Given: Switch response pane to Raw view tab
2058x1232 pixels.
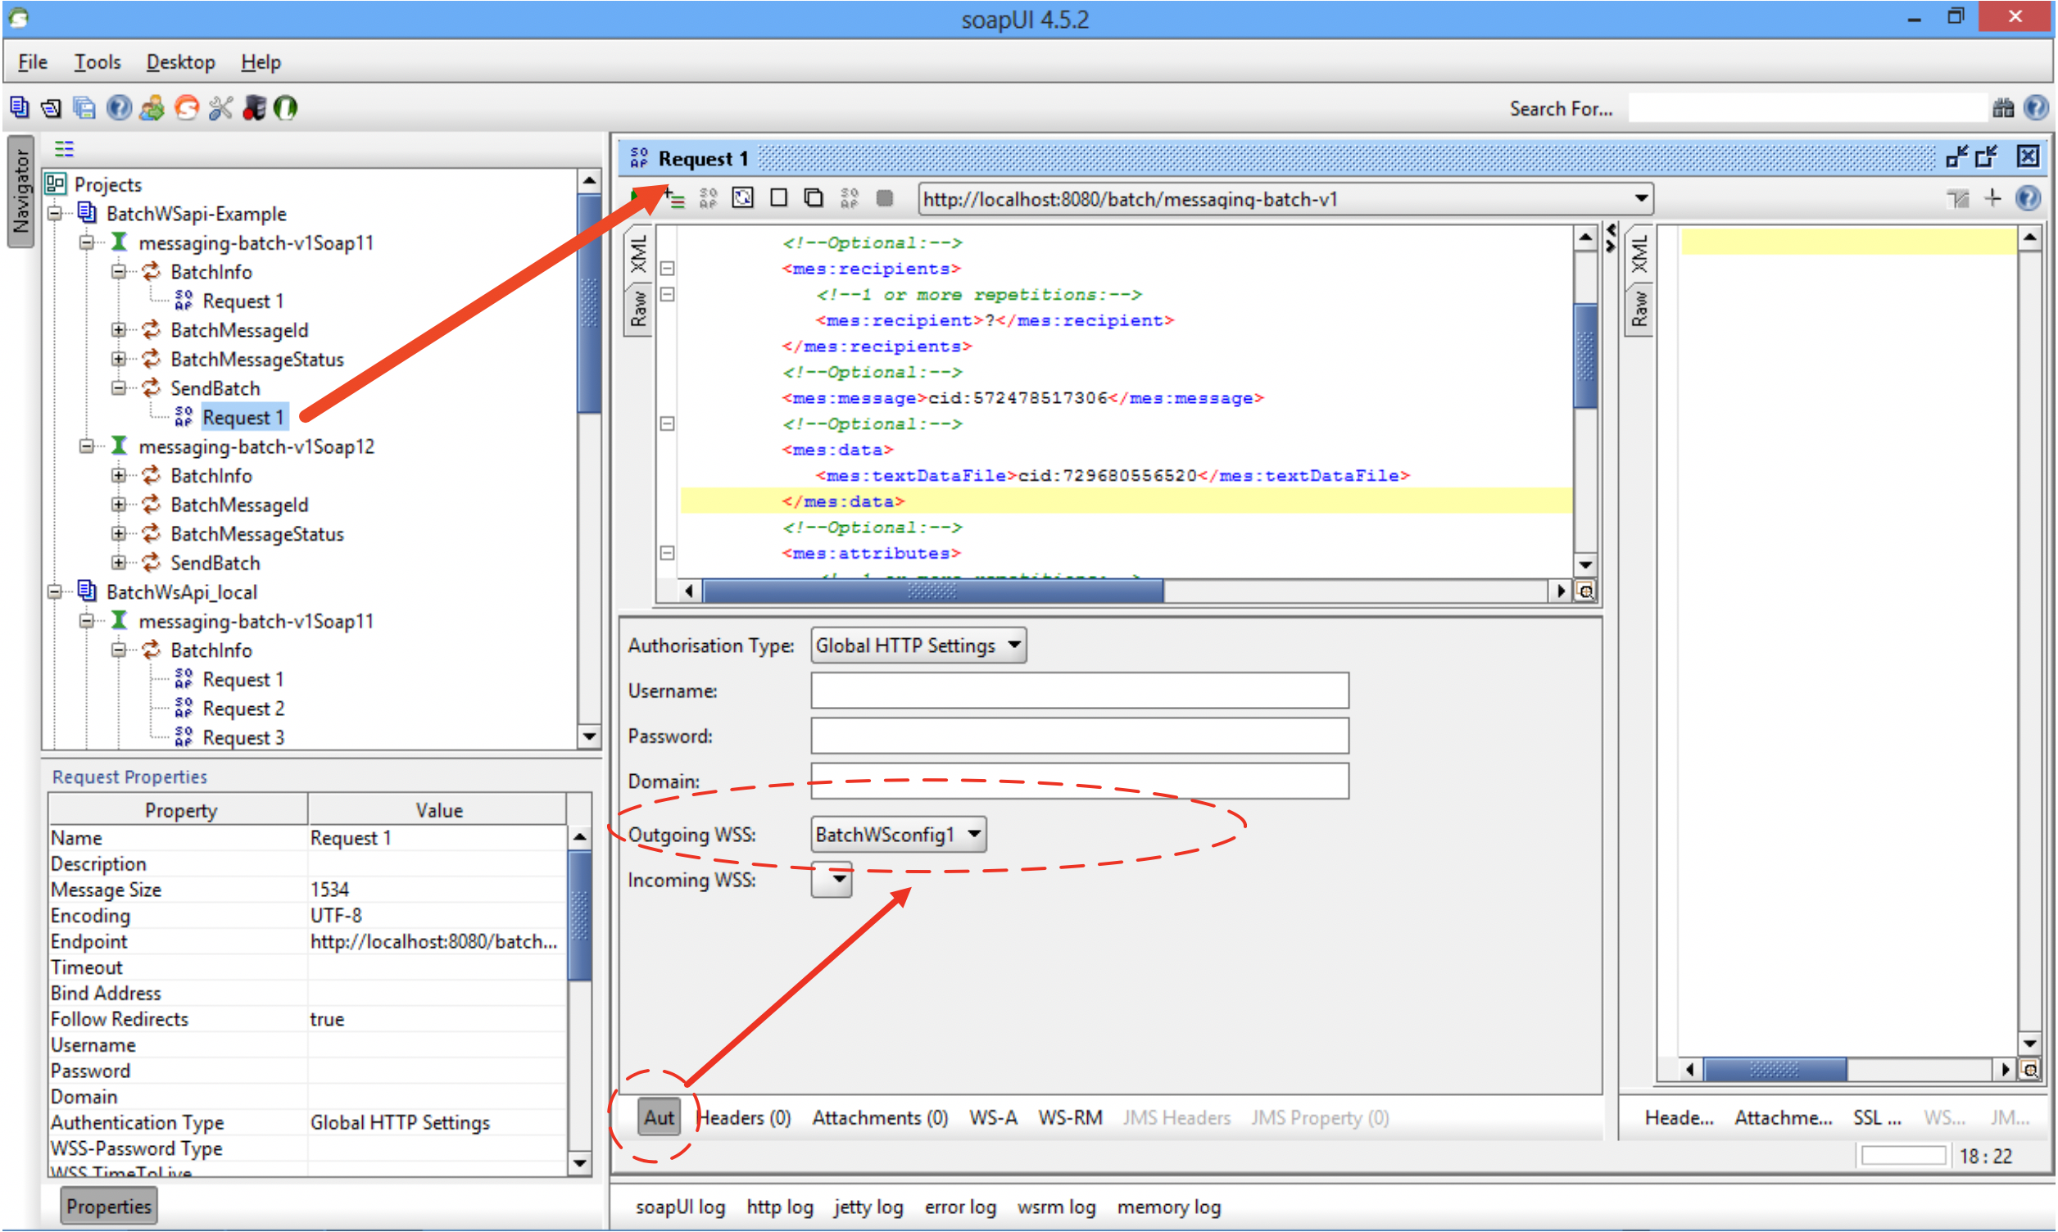Looking at the screenshot, I should (x=1639, y=309).
